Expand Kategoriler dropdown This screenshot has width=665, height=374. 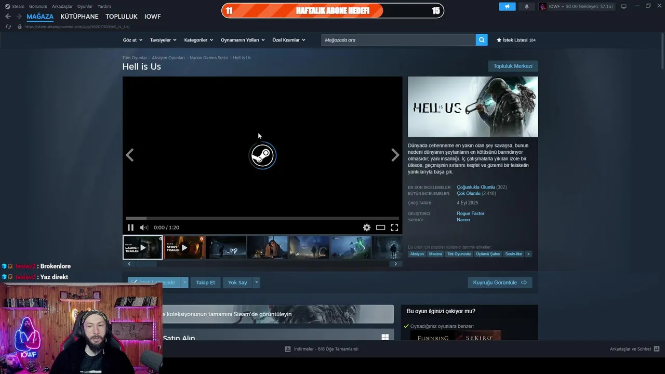[198, 40]
